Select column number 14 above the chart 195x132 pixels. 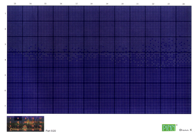(x=30, y=4)
